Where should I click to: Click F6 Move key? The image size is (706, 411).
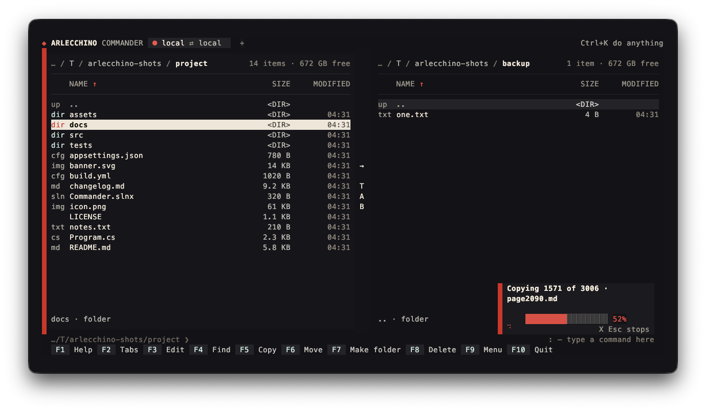tap(302, 350)
